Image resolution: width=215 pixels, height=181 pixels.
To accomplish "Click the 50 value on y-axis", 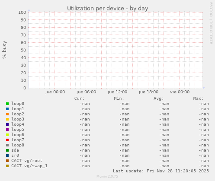I will pyautogui.click(x=23, y=50).
